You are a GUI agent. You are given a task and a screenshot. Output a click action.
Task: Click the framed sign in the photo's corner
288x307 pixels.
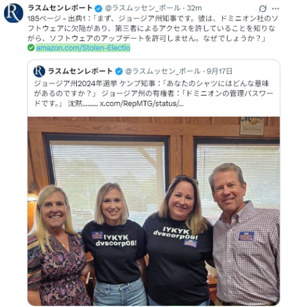(x=252, y=126)
